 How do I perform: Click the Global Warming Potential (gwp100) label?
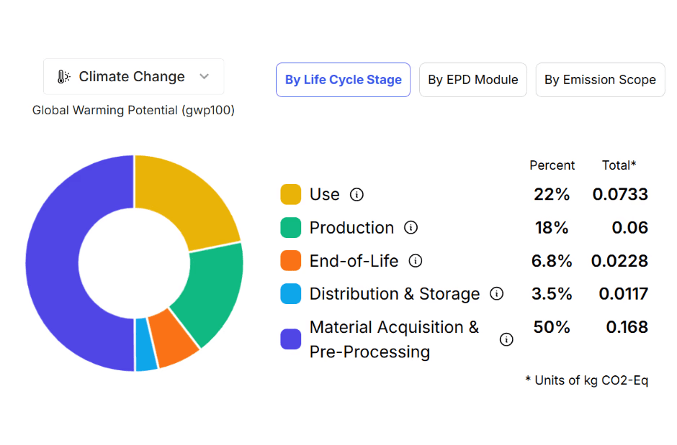pyautogui.click(x=133, y=110)
